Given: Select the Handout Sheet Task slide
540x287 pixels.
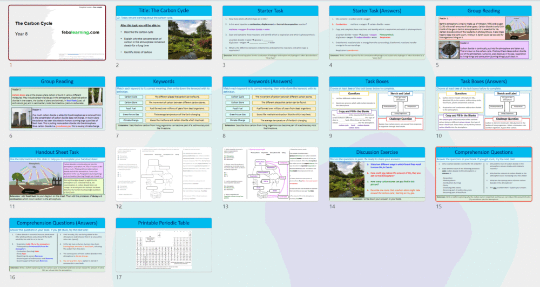Looking at the screenshot, I should (x=57, y=174).
